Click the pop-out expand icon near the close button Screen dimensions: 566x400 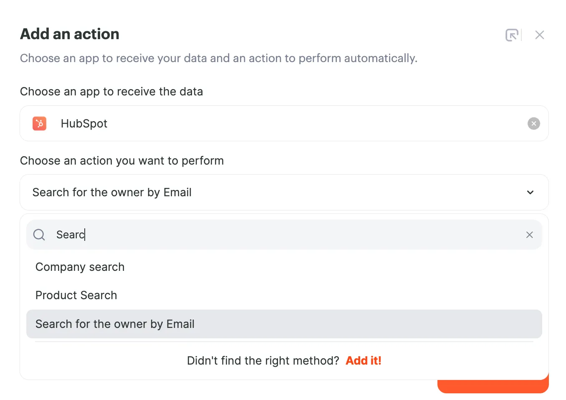[x=512, y=35]
